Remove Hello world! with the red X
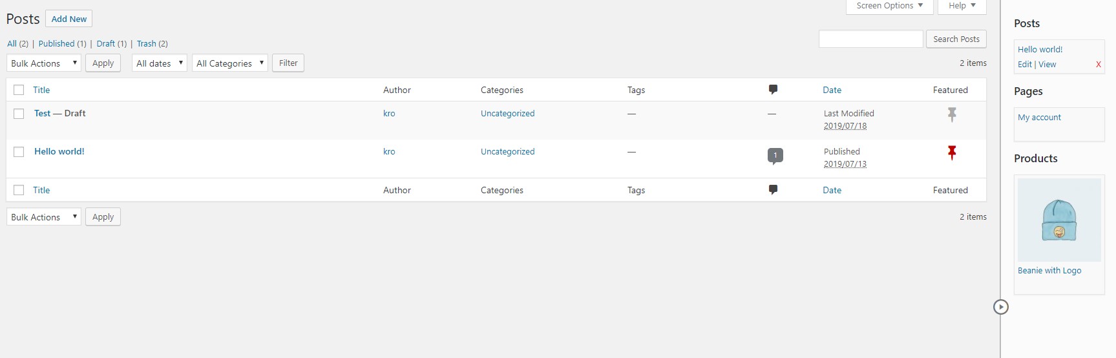This screenshot has width=1116, height=358. coord(1098,65)
